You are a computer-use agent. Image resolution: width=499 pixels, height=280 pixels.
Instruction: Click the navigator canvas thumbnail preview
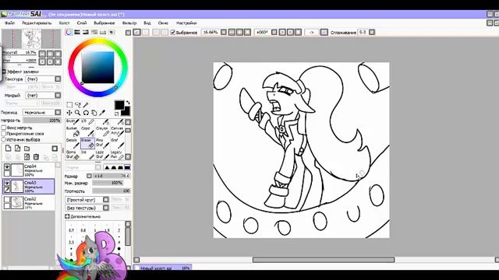click(31, 39)
